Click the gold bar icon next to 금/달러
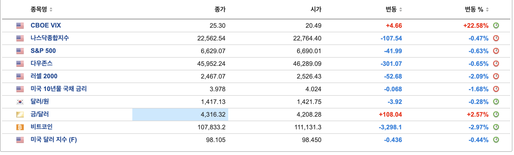 tap(20, 115)
